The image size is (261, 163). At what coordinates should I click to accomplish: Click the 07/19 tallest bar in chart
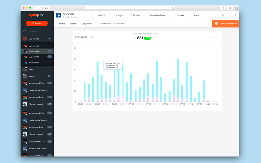click(x=178, y=80)
